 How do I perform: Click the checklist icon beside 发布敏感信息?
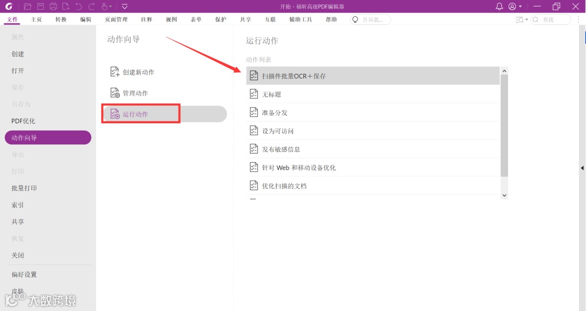tap(254, 149)
